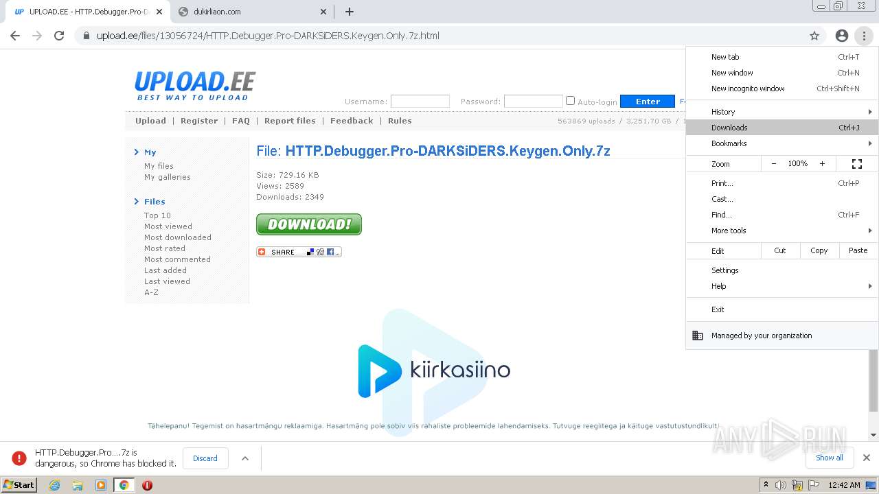This screenshot has width=879, height=494.
Task: Click the red security taskbar icon
Action: click(x=147, y=485)
